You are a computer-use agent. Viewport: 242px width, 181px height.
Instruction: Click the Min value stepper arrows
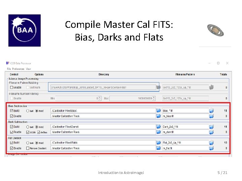[100, 98]
